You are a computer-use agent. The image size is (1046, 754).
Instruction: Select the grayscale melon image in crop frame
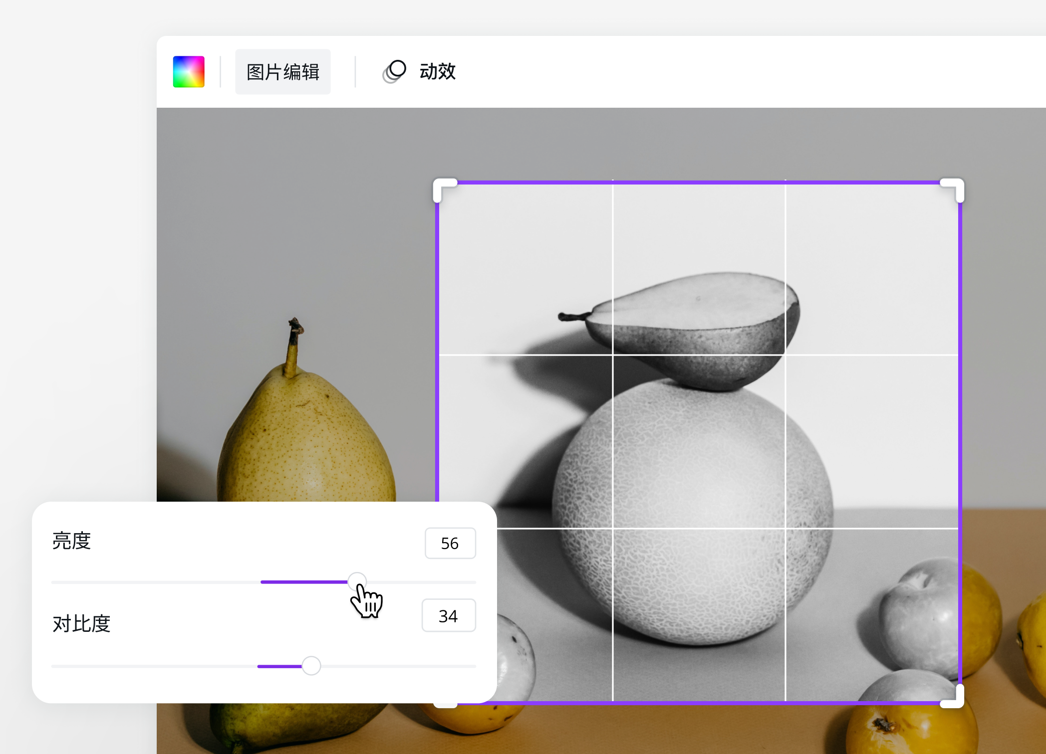699,442
